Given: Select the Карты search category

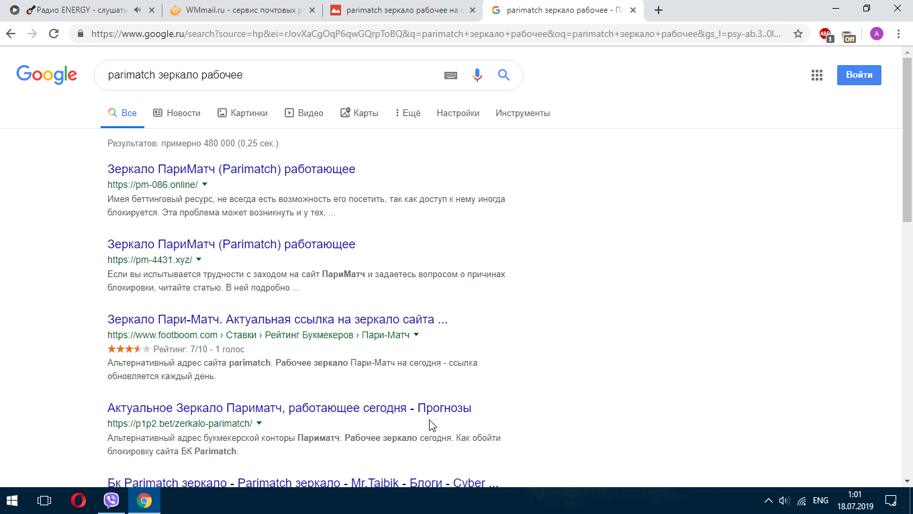Looking at the screenshot, I should (x=359, y=113).
